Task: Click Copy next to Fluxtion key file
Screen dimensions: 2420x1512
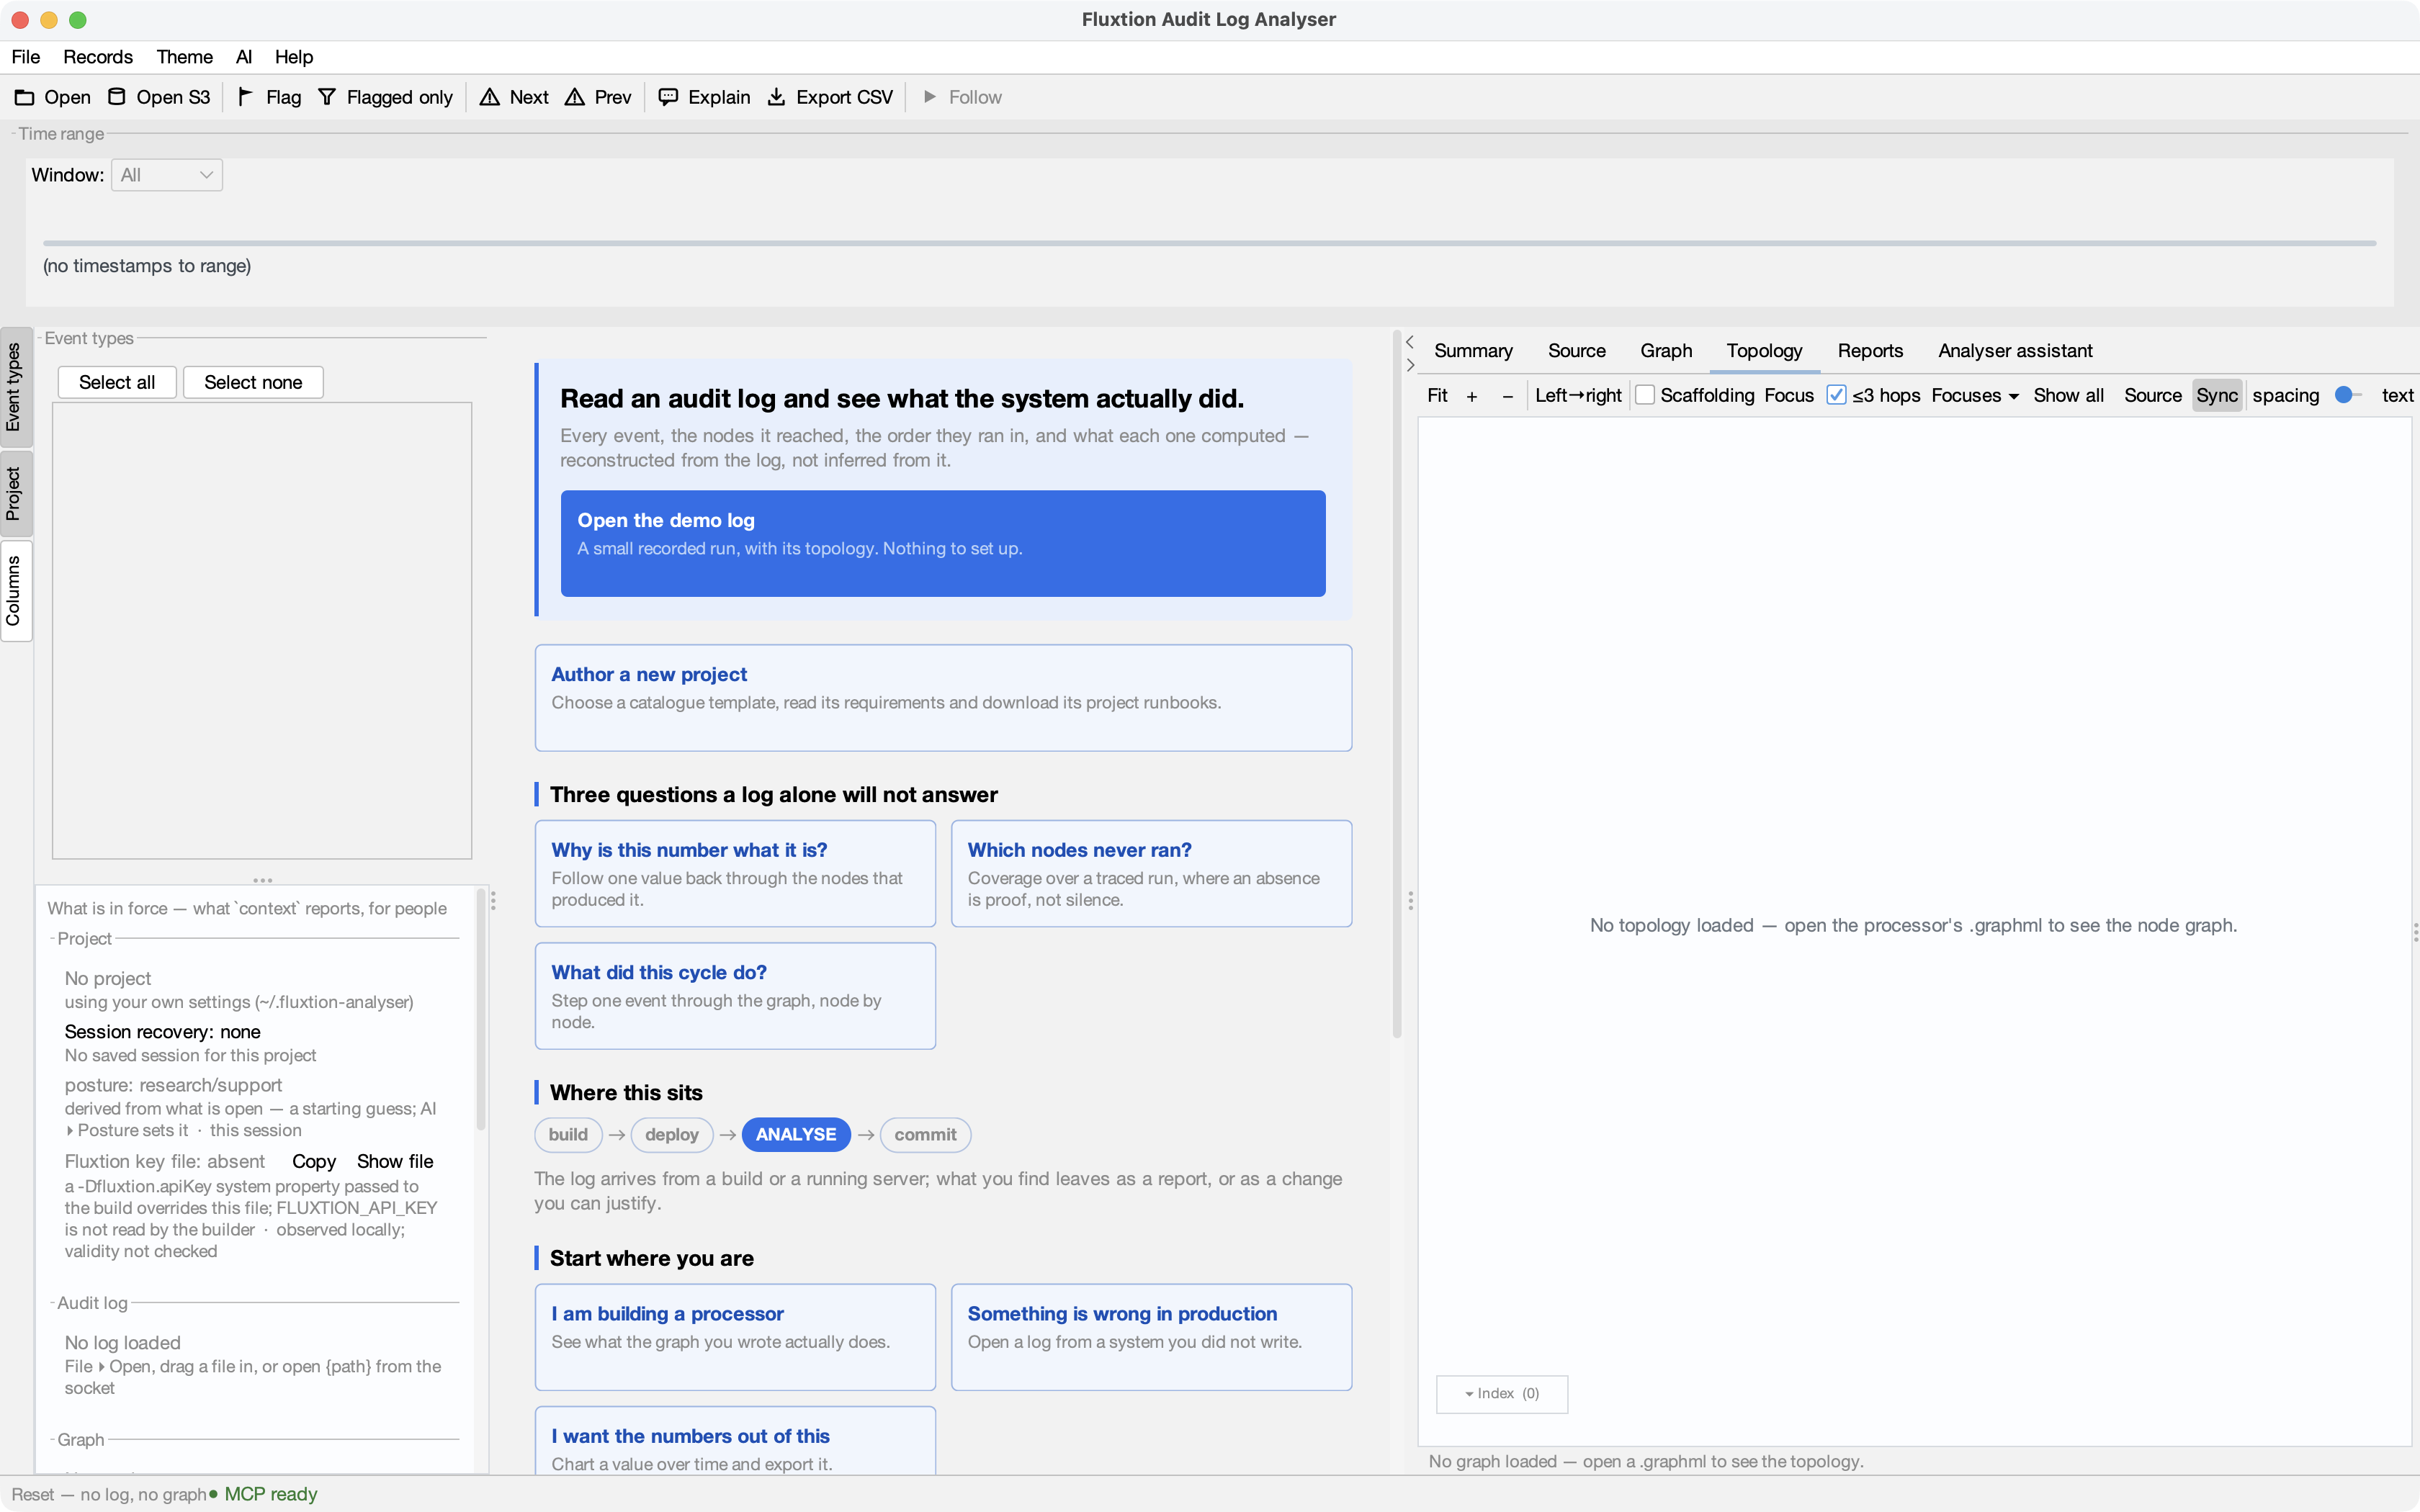Action: [314, 1162]
